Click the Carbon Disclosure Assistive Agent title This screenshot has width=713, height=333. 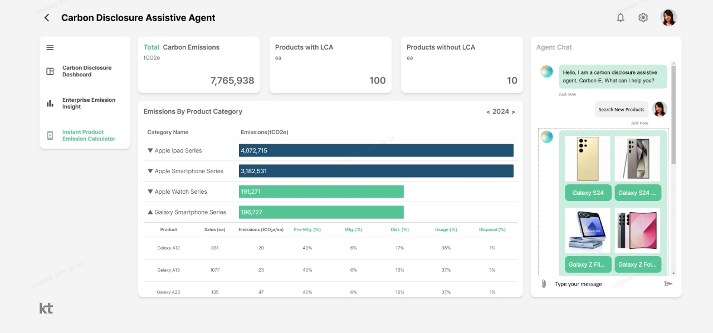[138, 18]
